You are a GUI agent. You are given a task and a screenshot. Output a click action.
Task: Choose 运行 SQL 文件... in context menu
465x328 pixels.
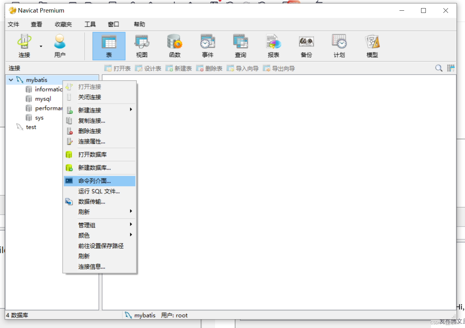(x=100, y=191)
